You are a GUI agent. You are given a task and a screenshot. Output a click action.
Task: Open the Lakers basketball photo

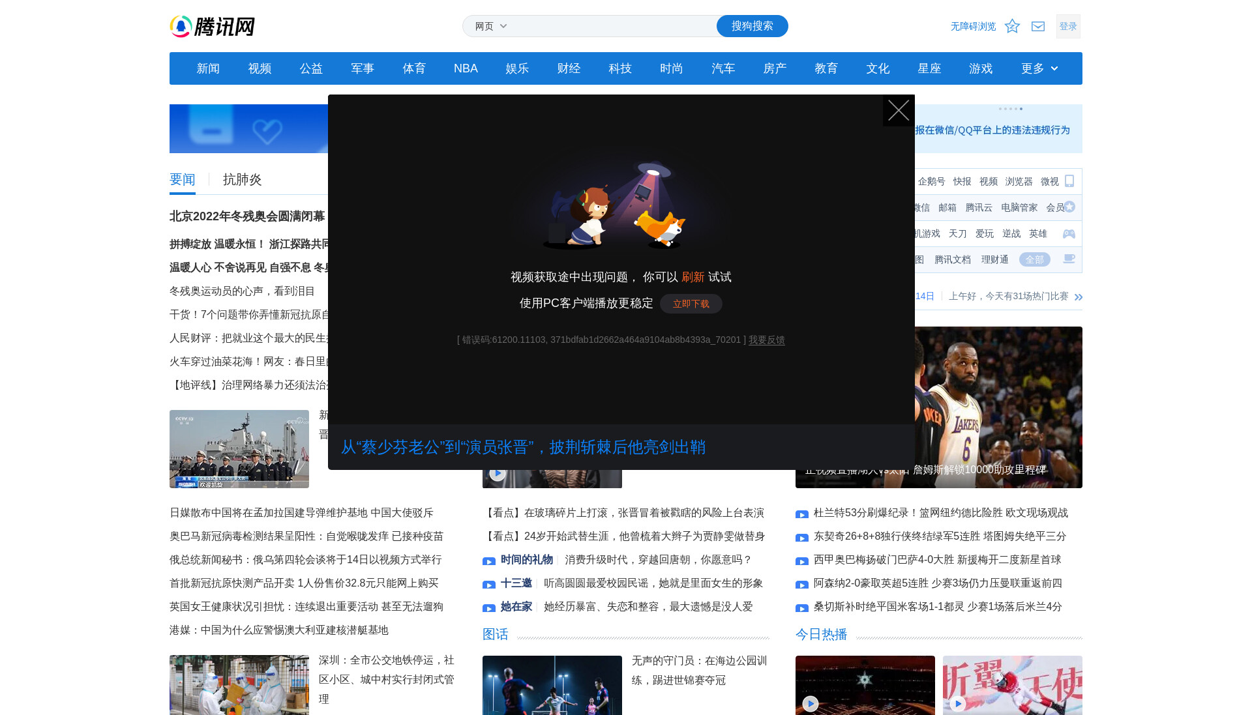coord(998,407)
